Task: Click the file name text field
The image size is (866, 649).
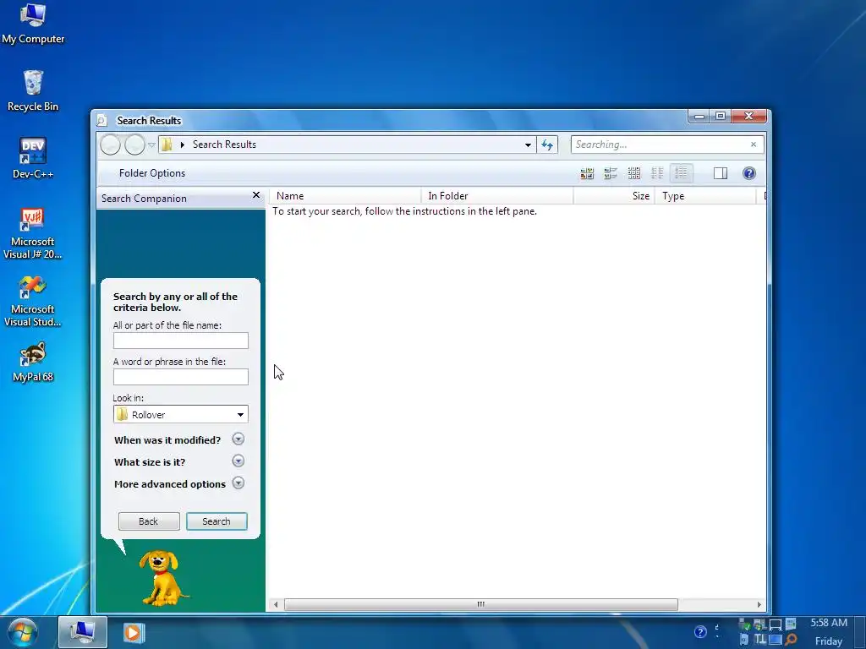Action: point(181,341)
